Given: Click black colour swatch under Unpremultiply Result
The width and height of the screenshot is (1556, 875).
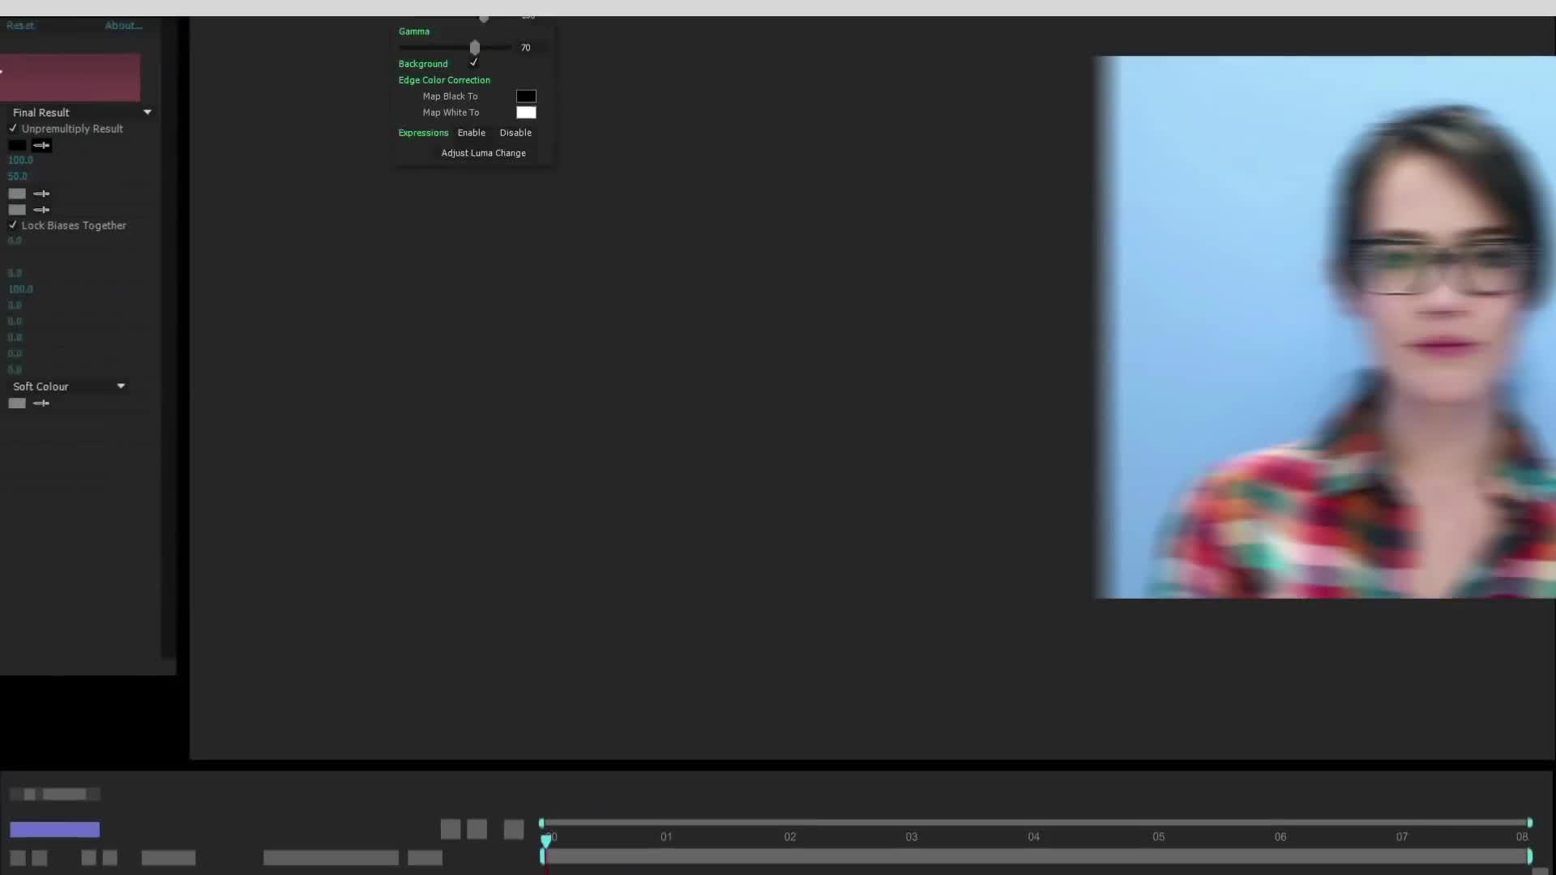Looking at the screenshot, I should click(17, 146).
